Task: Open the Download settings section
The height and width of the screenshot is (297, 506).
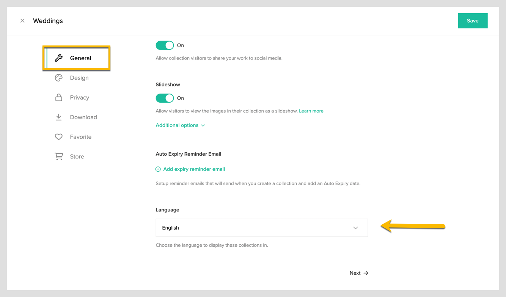Action: [83, 117]
